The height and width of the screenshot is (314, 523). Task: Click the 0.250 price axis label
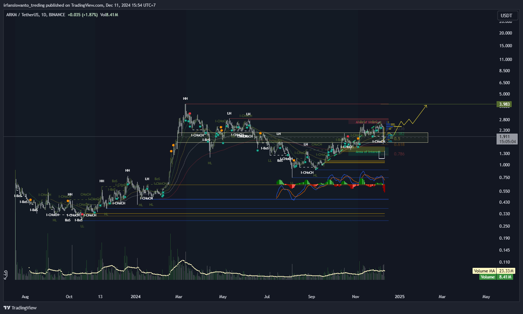point(505,226)
